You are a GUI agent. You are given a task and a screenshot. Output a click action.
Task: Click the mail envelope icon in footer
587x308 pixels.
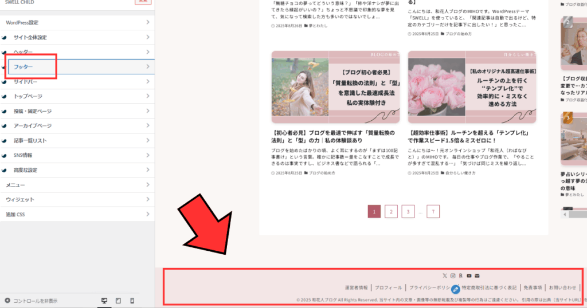pos(477,276)
